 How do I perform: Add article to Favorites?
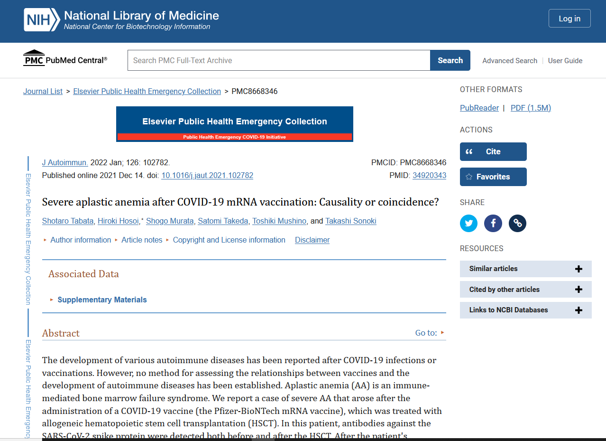click(493, 177)
